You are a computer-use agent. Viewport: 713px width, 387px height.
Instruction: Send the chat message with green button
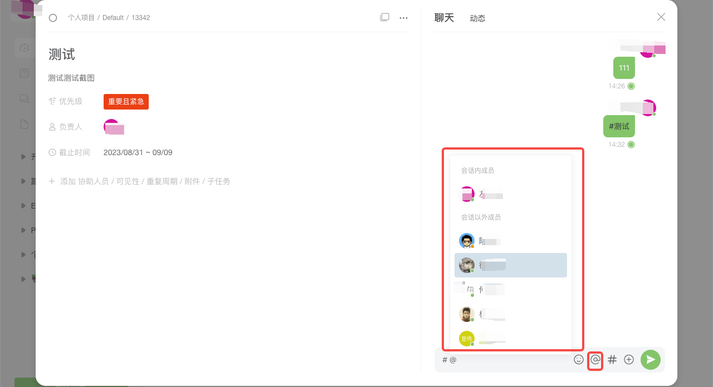pyautogui.click(x=650, y=360)
